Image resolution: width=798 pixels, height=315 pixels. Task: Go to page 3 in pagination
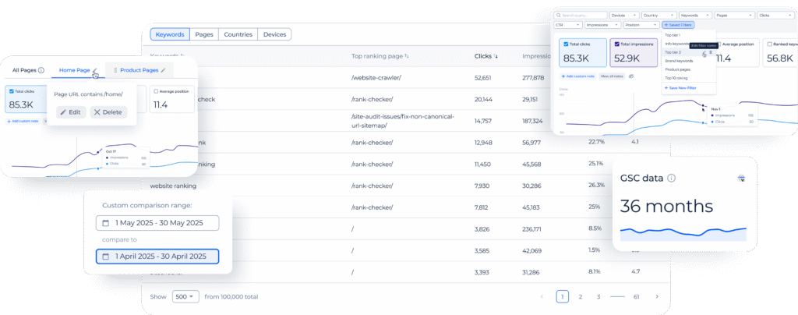pos(598,297)
